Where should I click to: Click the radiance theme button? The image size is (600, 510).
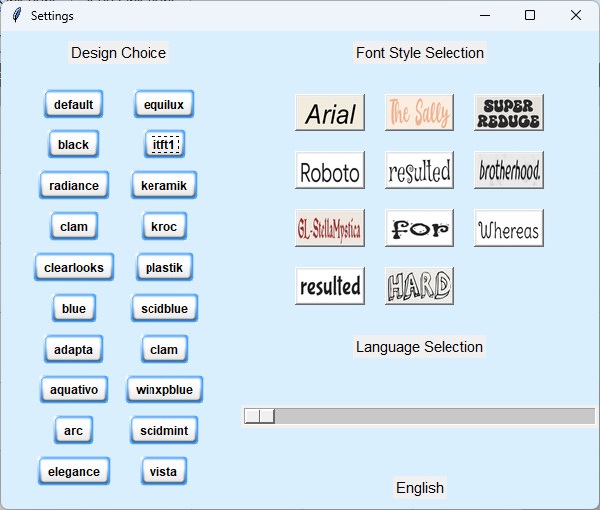pyautogui.click(x=74, y=185)
